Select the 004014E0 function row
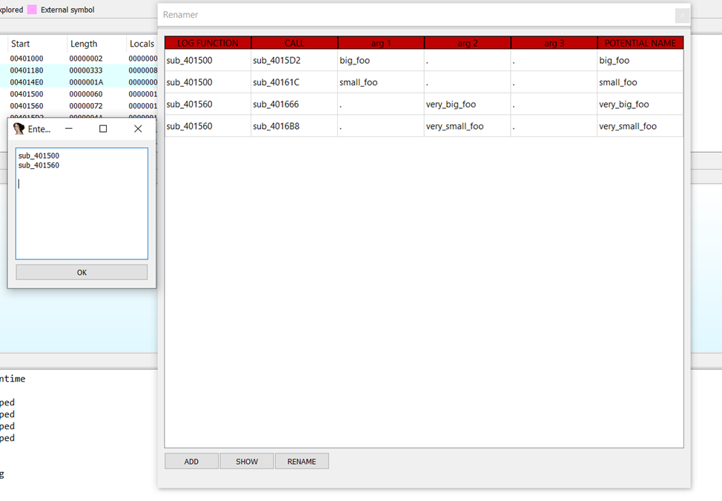This screenshot has width=722, height=501. [79, 82]
